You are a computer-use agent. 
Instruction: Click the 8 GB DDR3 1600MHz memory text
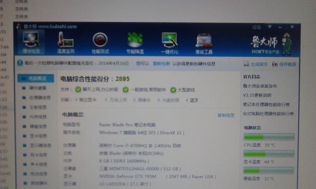click(124, 161)
